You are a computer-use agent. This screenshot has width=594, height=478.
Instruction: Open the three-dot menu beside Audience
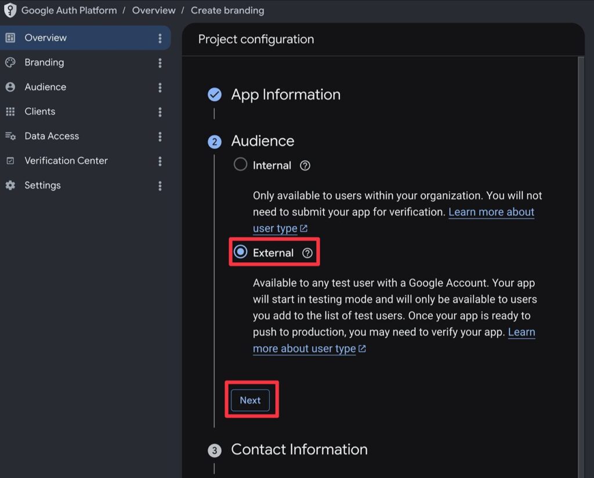point(160,87)
